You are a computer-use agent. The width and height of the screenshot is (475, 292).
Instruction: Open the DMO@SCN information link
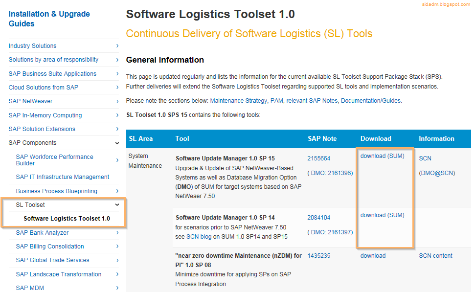[x=437, y=173]
